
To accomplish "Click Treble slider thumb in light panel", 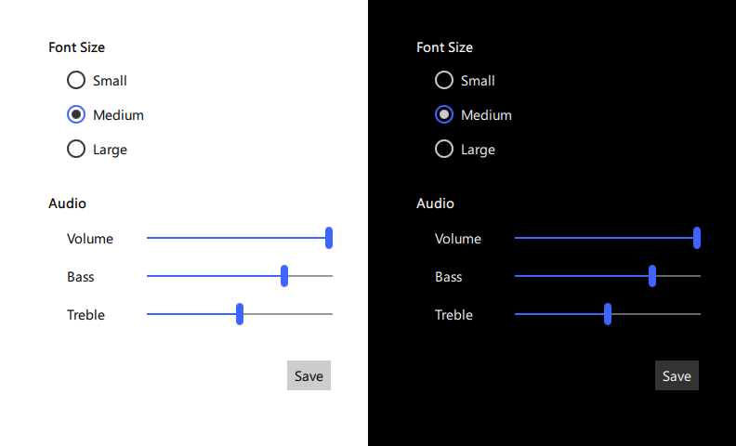I will (x=240, y=314).
